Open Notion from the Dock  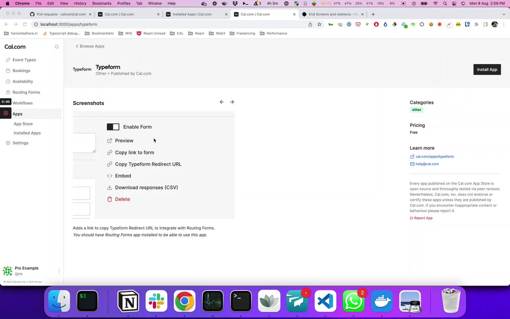point(128,301)
